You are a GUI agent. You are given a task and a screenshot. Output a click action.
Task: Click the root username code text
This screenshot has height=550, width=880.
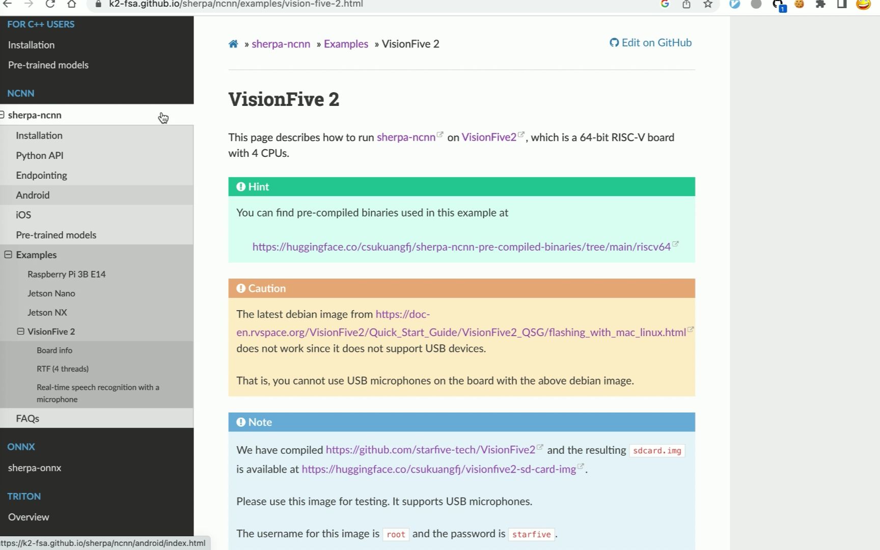(x=396, y=534)
